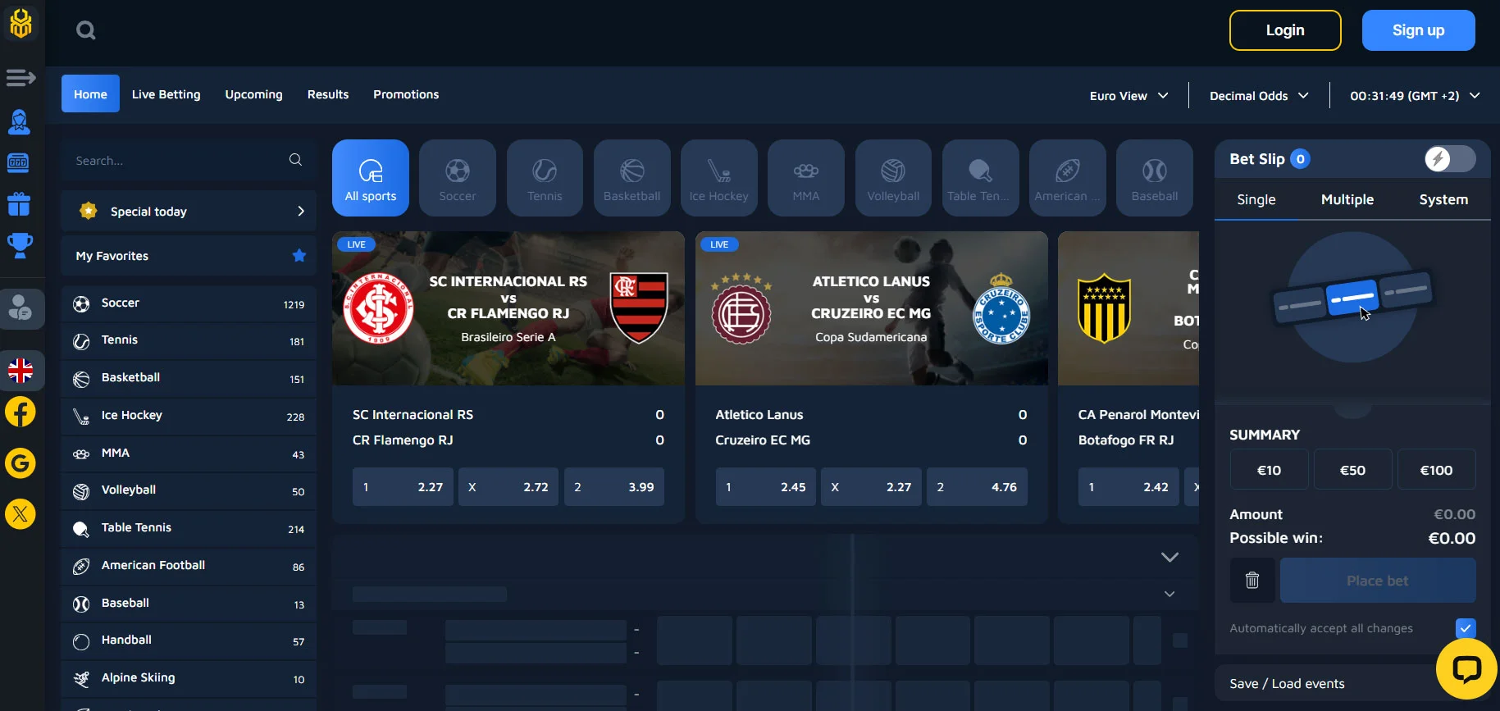Open My Favorites list
Viewport: 1500px width, 711px height.
pos(189,256)
